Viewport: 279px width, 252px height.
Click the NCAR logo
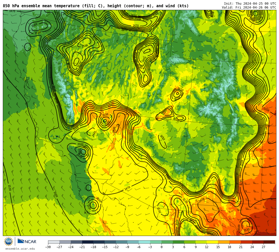coord(27,241)
